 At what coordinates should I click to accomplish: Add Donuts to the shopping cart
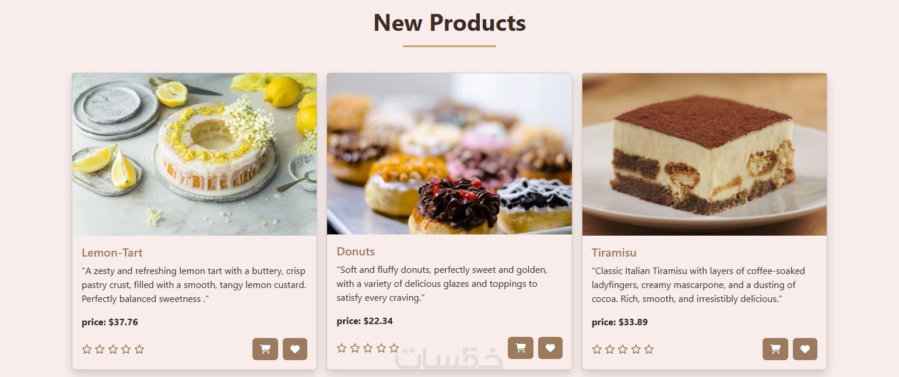tap(521, 348)
